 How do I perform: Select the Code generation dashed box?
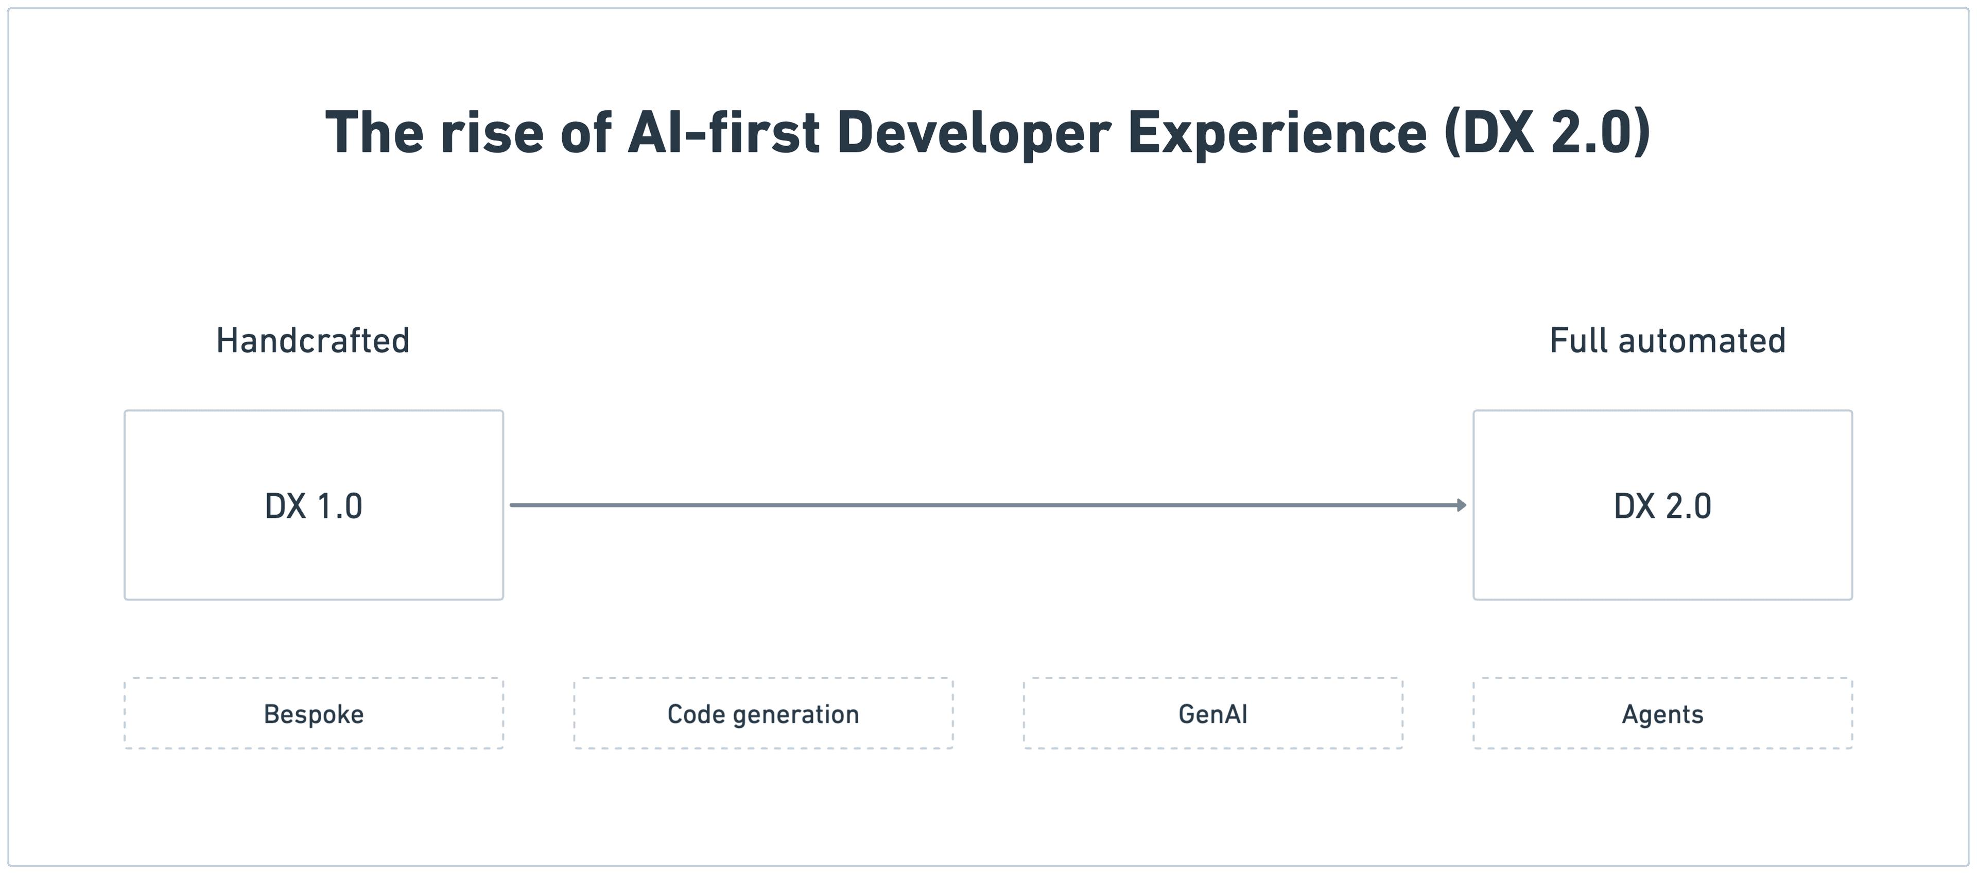pos(764,713)
